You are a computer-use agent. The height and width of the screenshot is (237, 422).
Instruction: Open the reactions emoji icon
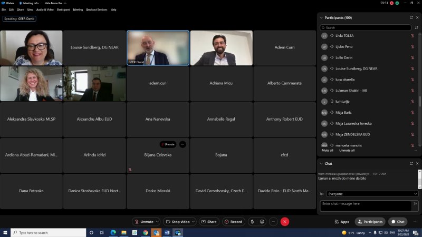coord(262,222)
